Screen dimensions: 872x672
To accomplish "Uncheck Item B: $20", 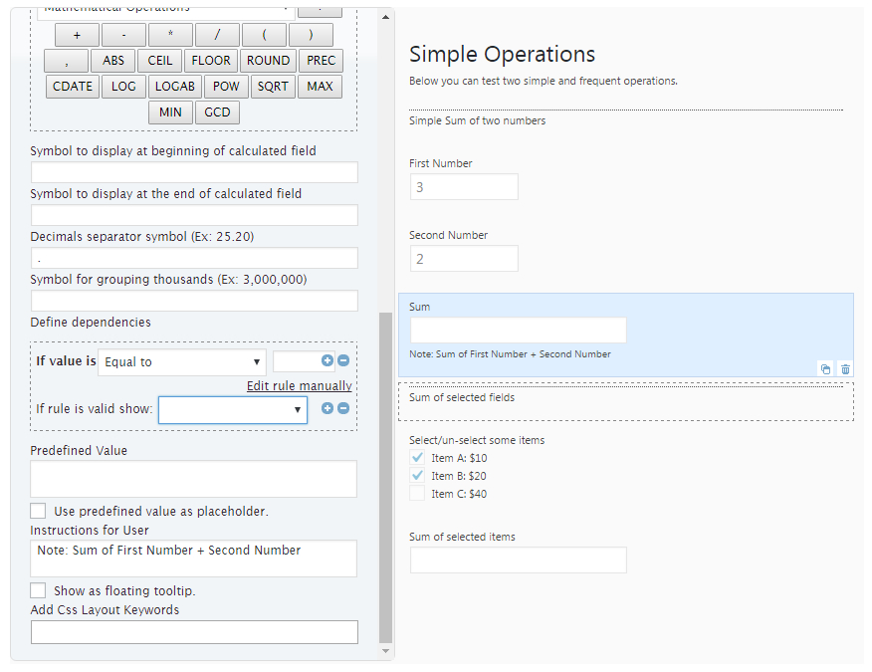I will 418,476.
